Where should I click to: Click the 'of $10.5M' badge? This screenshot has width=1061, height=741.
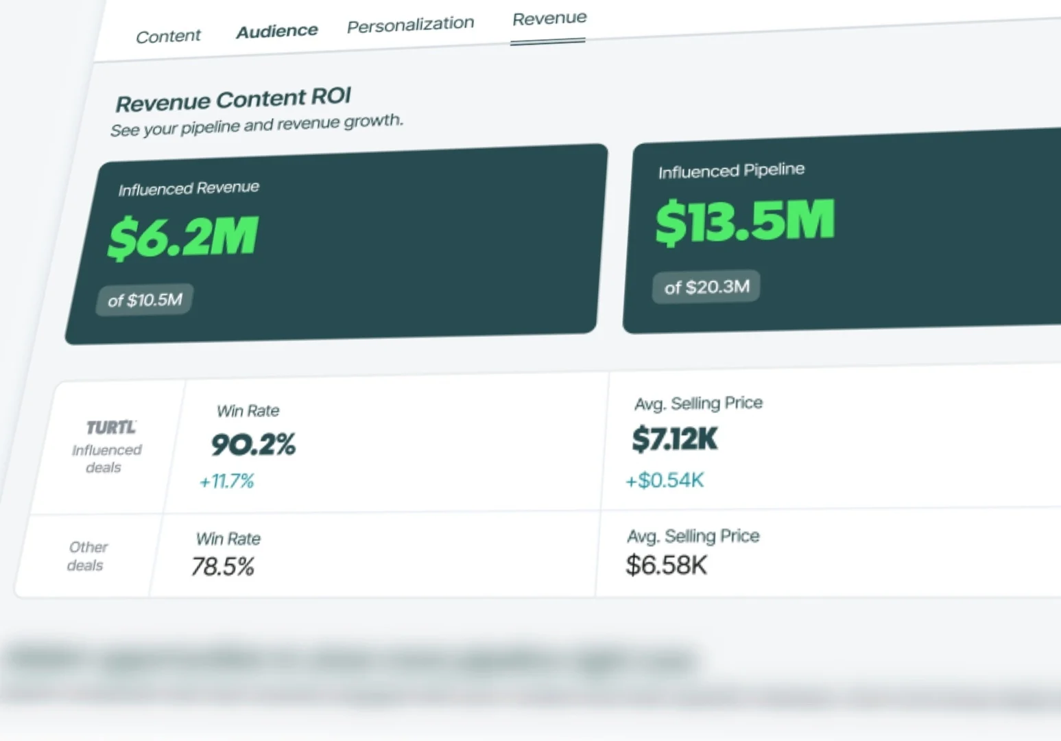point(145,300)
